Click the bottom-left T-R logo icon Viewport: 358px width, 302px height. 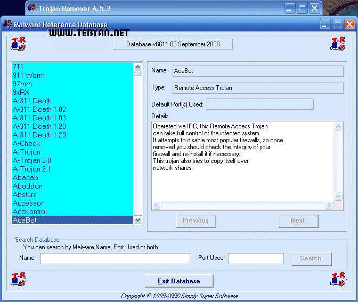18,279
